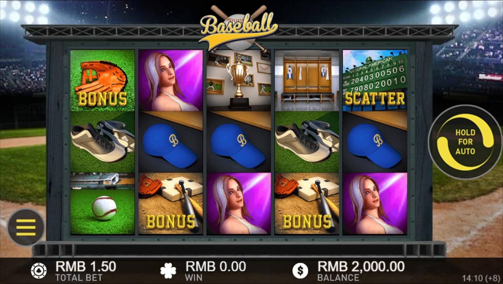Tap the clover Win icon
Viewport: 503px width, 284px height.
coord(168,271)
